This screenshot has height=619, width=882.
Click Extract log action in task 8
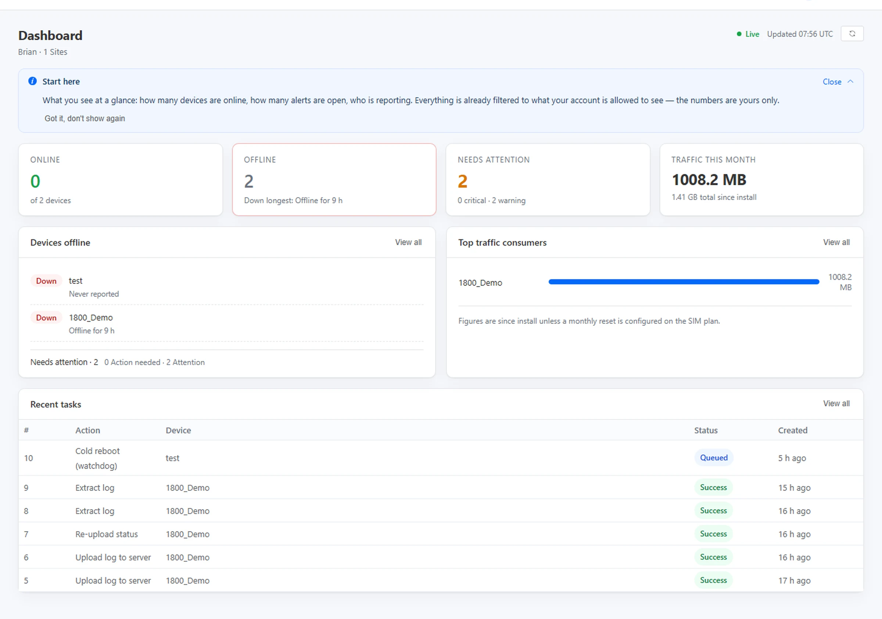[x=95, y=511]
